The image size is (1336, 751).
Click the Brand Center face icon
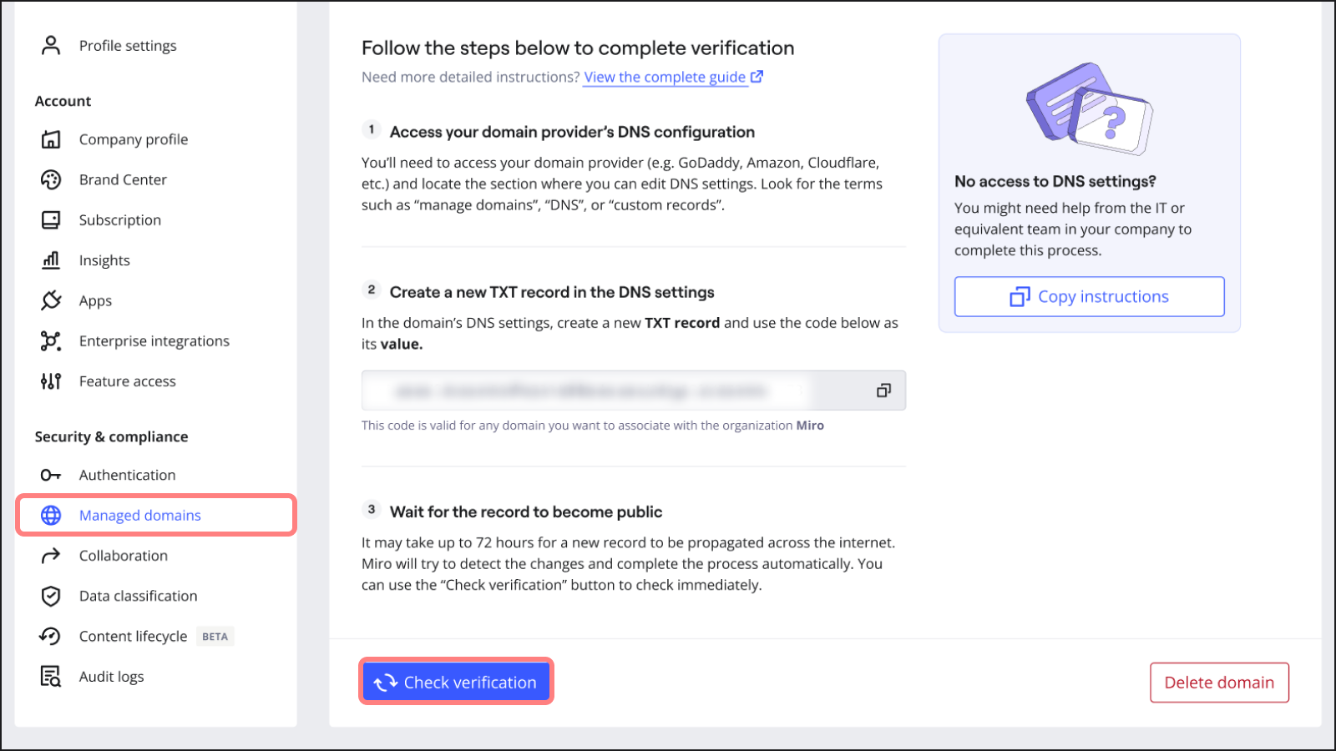click(51, 179)
